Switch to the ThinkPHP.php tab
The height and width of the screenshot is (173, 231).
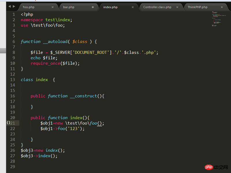(198, 7)
